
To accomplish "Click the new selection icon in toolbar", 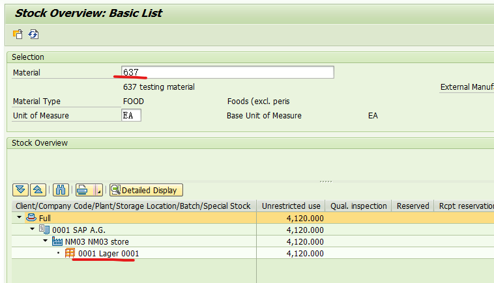I will click(18, 34).
